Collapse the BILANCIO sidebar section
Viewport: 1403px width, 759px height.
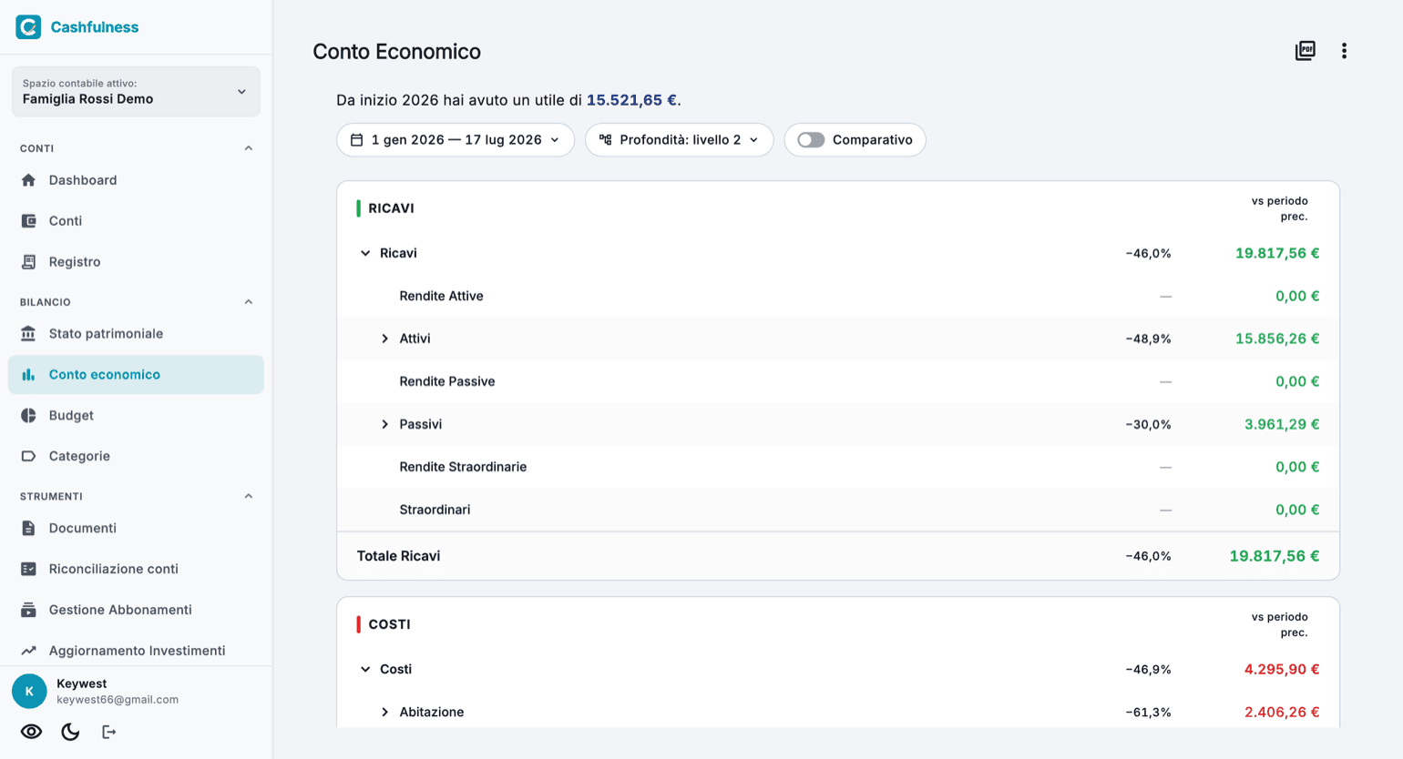[249, 302]
